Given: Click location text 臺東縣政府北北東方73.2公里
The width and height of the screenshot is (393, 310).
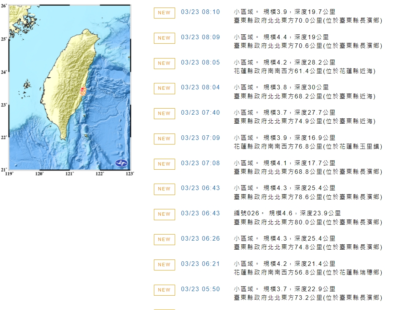Looking at the screenshot, I should [278, 298].
